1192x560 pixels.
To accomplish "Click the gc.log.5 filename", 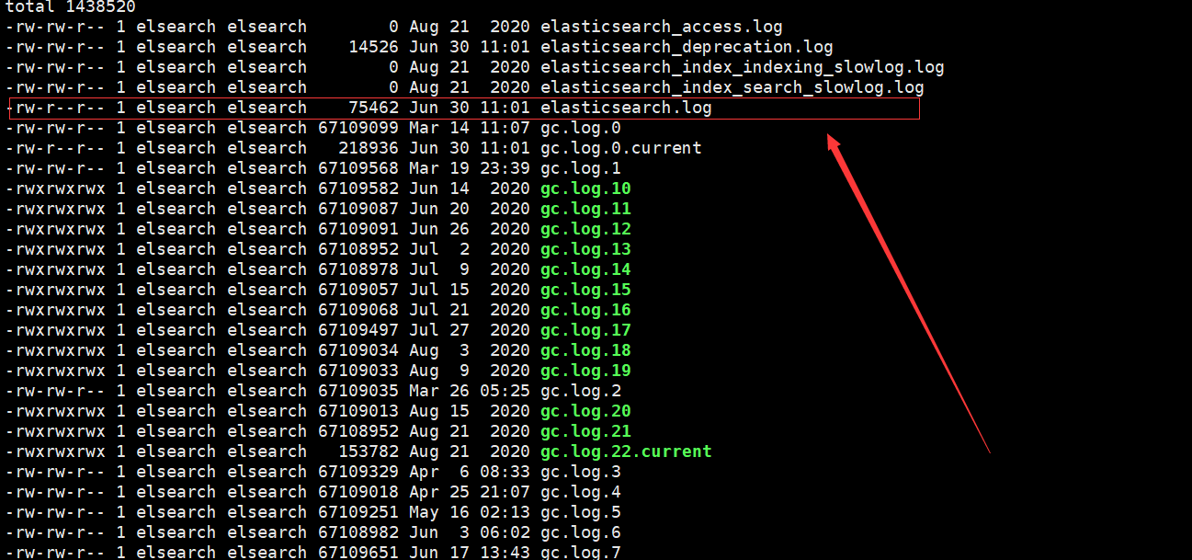I will coord(581,512).
